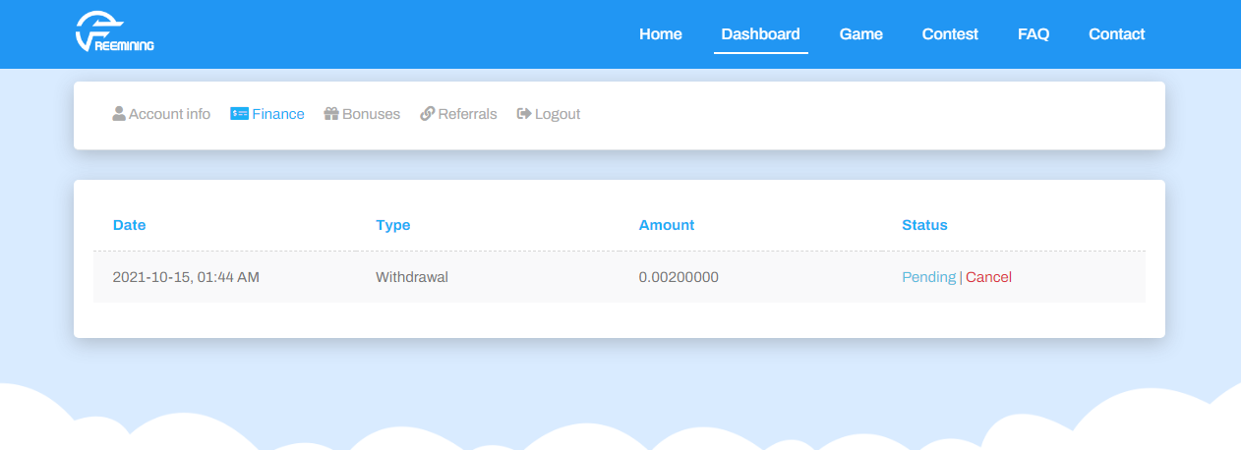Click the Logout arrow icon
The height and width of the screenshot is (450, 1241).
coord(524,114)
